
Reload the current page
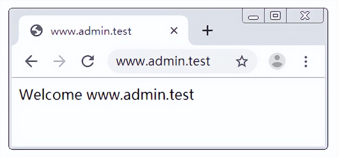(88, 61)
